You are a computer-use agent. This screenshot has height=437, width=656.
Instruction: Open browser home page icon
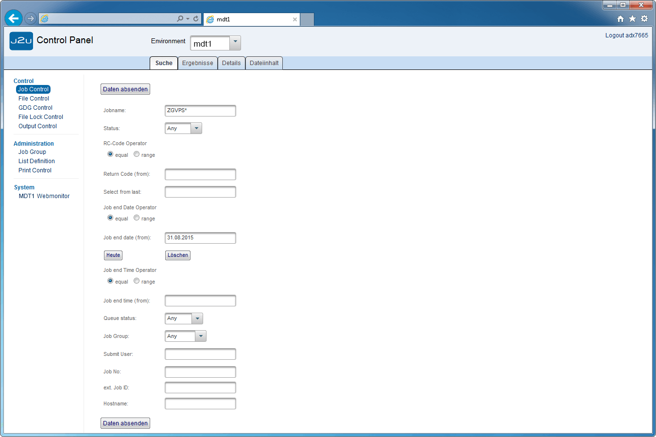pos(621,18)
